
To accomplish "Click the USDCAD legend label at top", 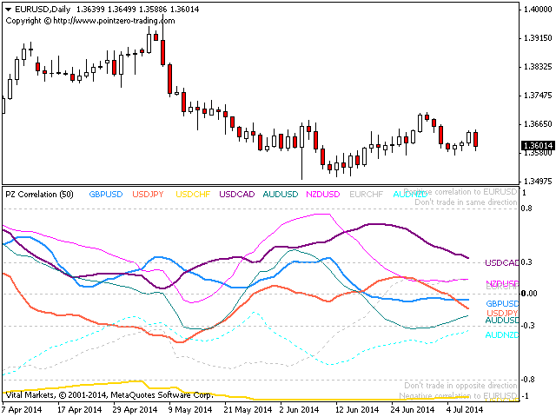I will coord(237,195).
